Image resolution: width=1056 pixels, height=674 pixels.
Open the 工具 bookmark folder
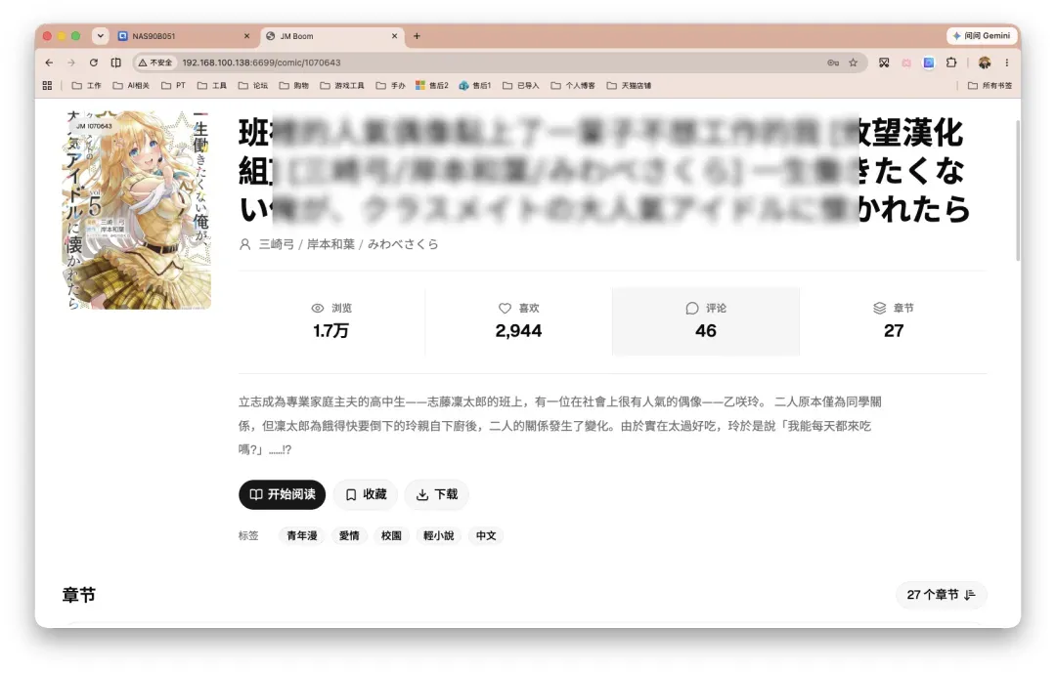pyautogui.click(x=212, y=85)
